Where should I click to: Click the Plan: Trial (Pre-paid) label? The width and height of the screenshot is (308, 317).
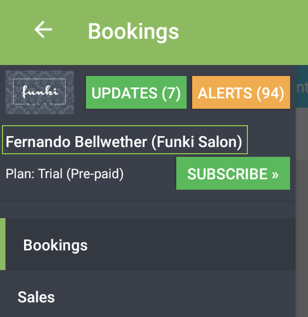point(65,174)
